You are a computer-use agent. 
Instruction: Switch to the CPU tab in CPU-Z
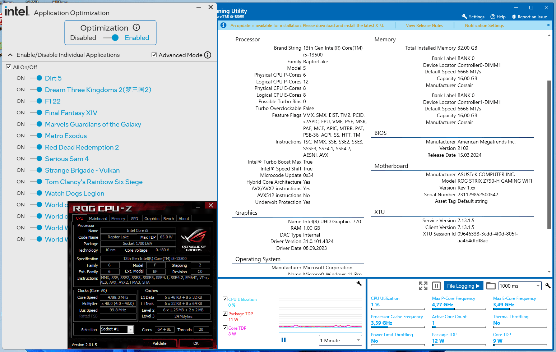[80, 218]
